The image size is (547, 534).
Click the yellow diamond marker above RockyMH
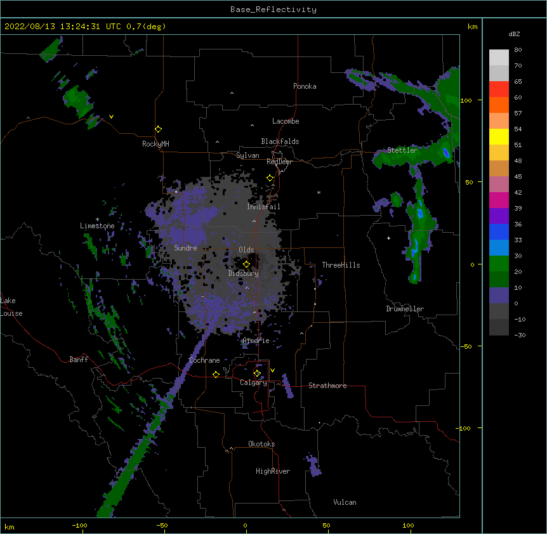point(159,129)
